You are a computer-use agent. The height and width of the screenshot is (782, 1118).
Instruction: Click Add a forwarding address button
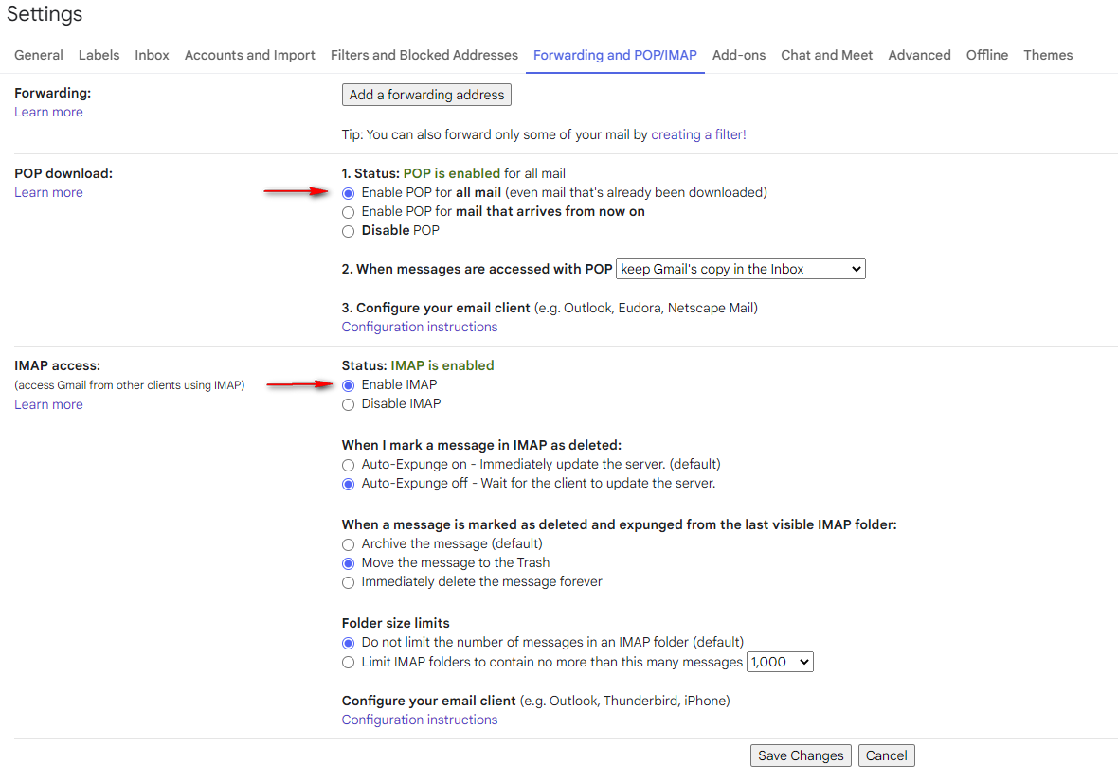pos(426,95)
